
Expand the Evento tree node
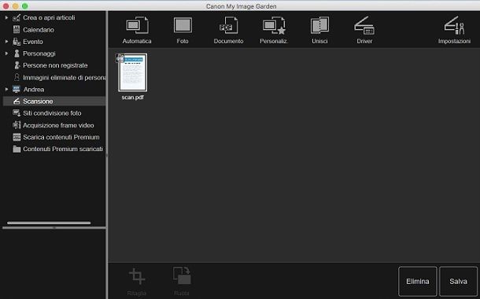point(6,42)
